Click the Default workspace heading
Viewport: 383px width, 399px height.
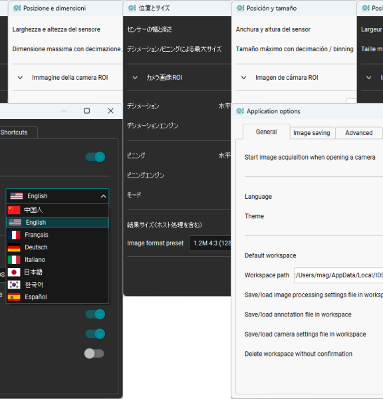pos(270,255)
